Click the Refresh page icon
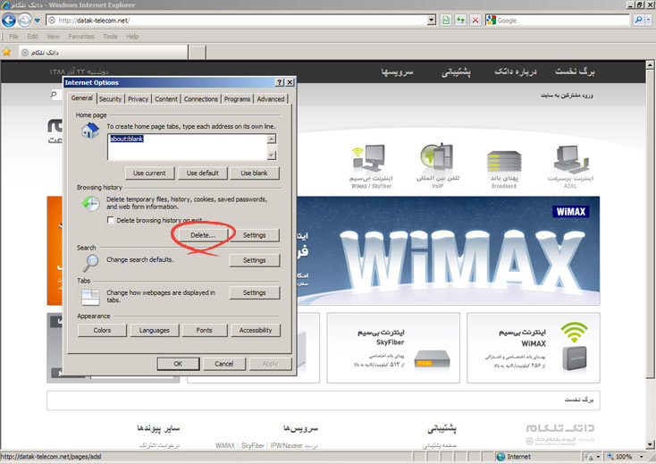 click(460, 20)
